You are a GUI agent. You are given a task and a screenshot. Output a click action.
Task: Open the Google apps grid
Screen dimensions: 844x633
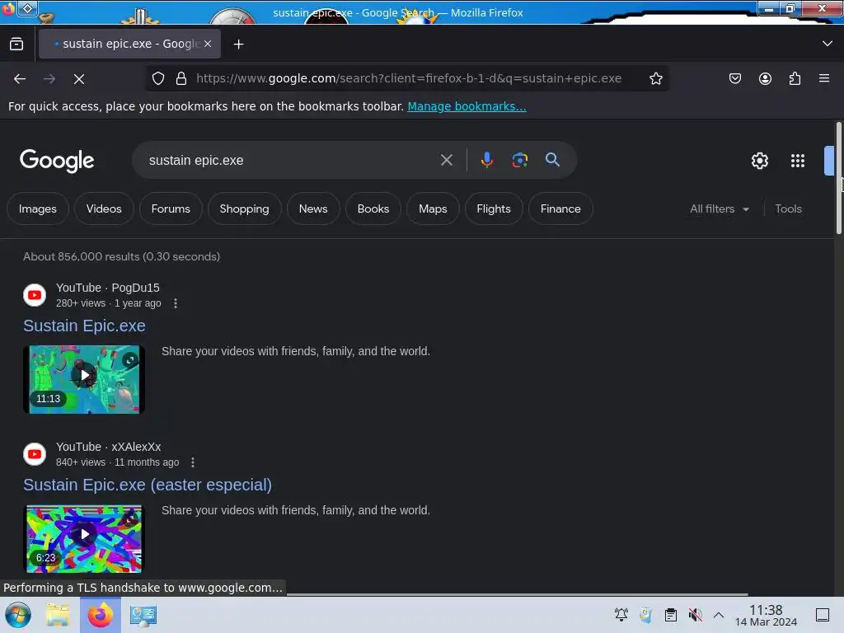[798, 161]
